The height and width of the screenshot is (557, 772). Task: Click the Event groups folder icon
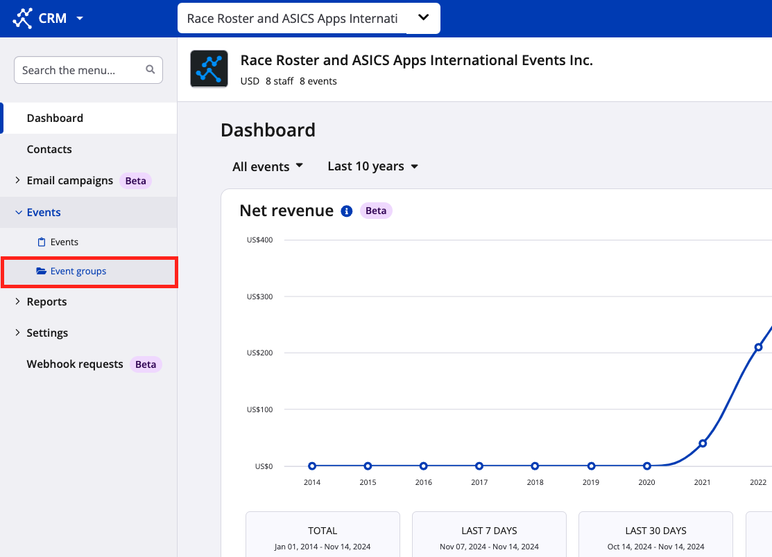click(41, 272)
